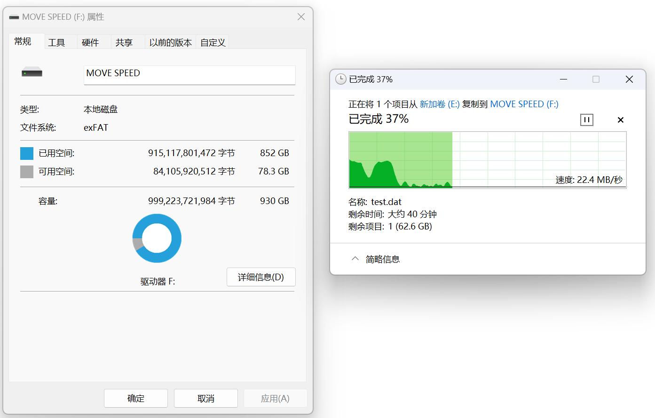The image size is (655, 418).
Task: Switch to the 自定义 tab
Action: (x=212, y=42)
